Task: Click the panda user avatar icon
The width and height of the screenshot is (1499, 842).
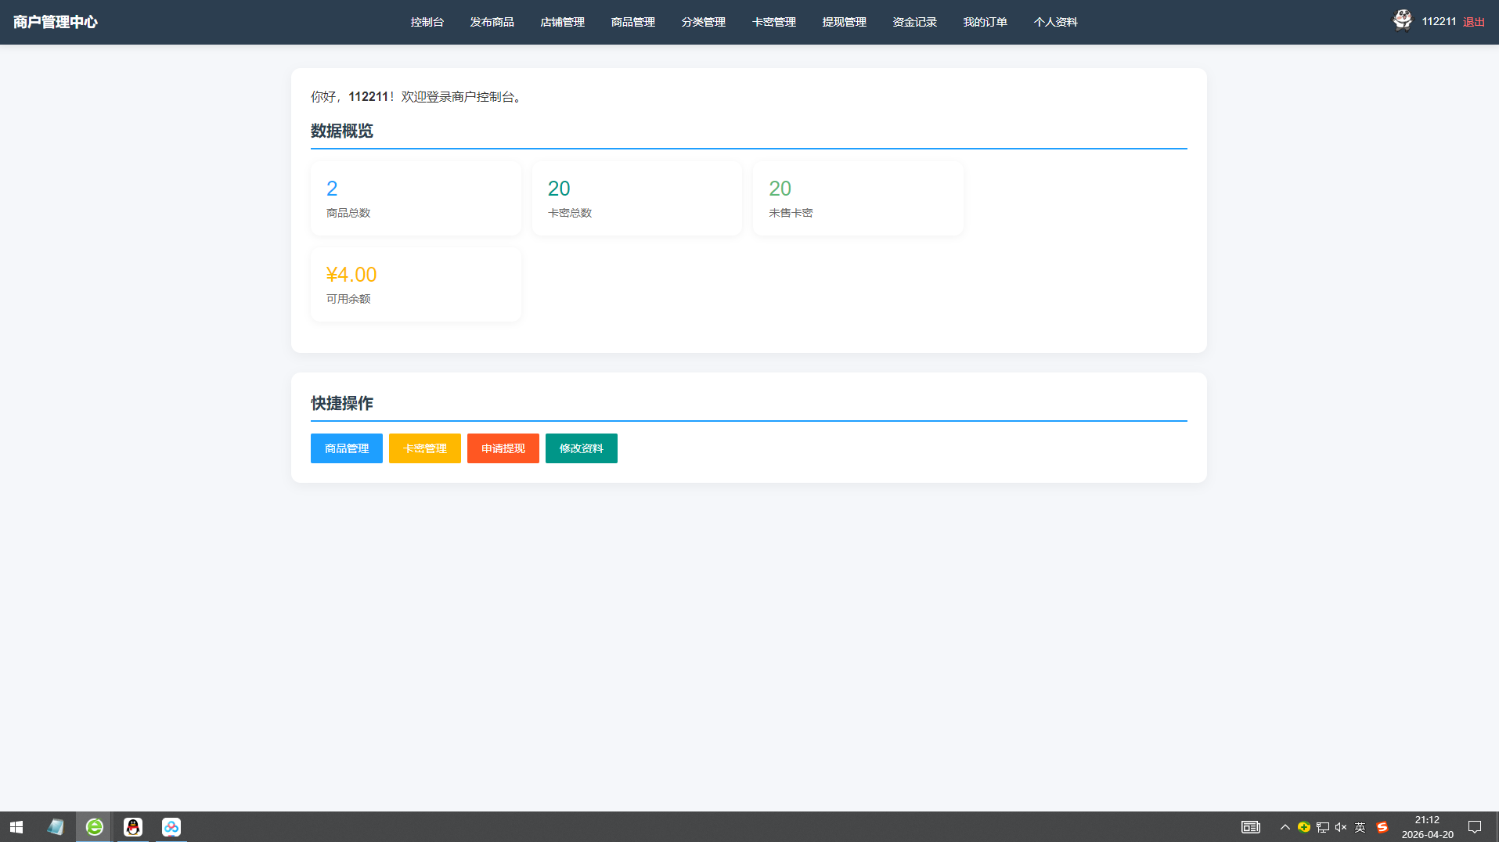Action: pyautogui.click(x=1402, y=20)
